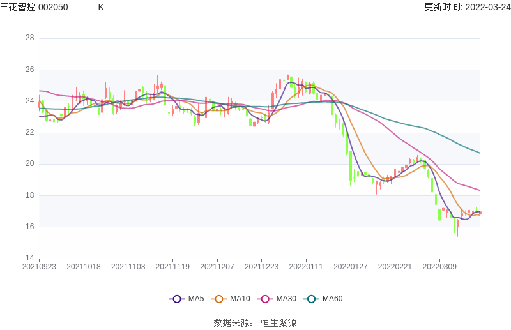This screenshot has width=511, height=330.
Task: Select the 20211018 date on the x-axis
Action: coord(84,267)
